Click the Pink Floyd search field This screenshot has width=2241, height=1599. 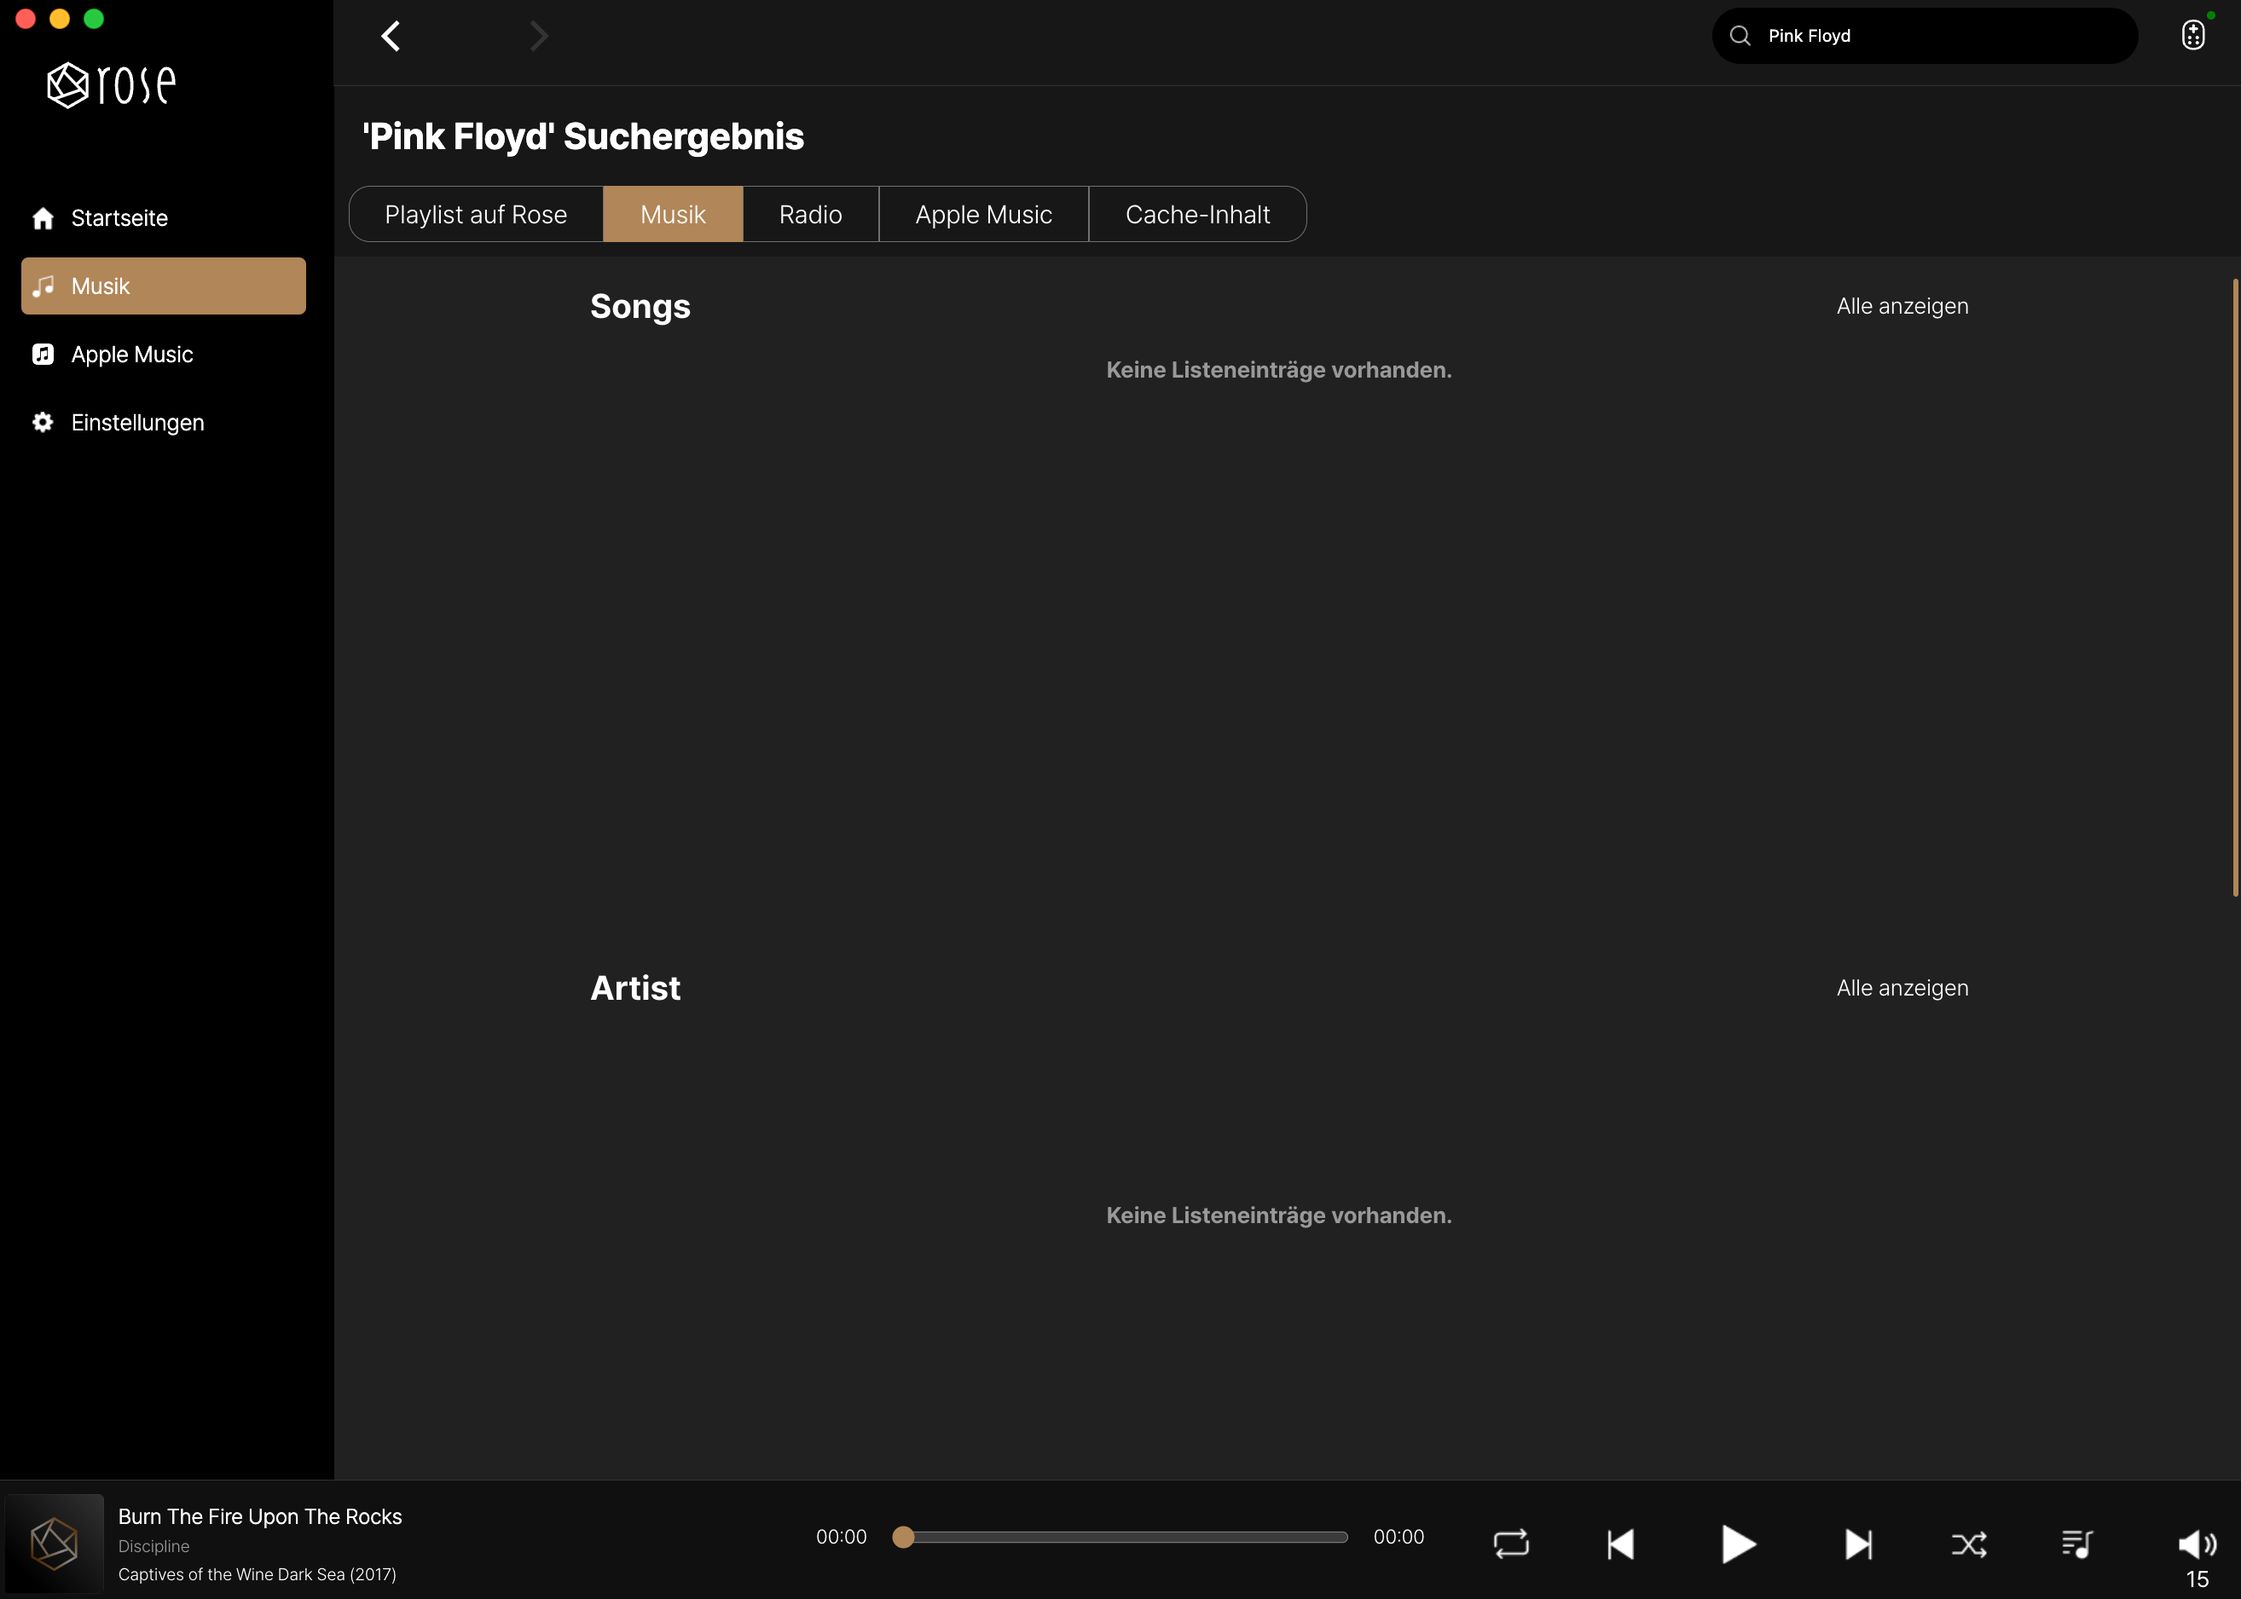[x=1925, y=36]
